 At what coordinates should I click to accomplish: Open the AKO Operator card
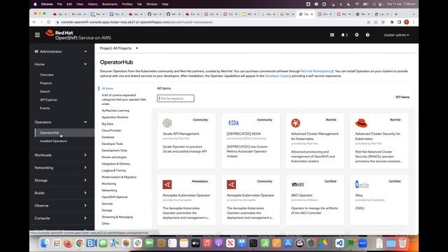point(315,200)
